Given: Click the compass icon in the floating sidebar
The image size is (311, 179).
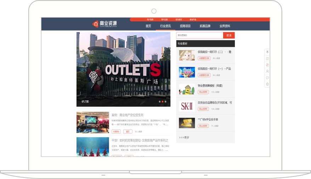Looking at the screenshot, I should pos(267,65).
